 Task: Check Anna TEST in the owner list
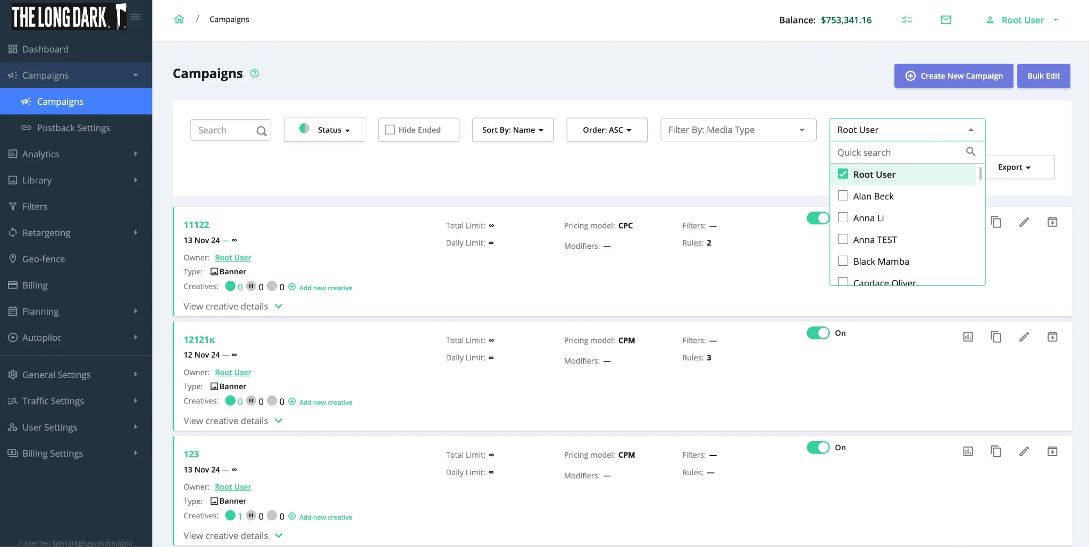[843, 239]
